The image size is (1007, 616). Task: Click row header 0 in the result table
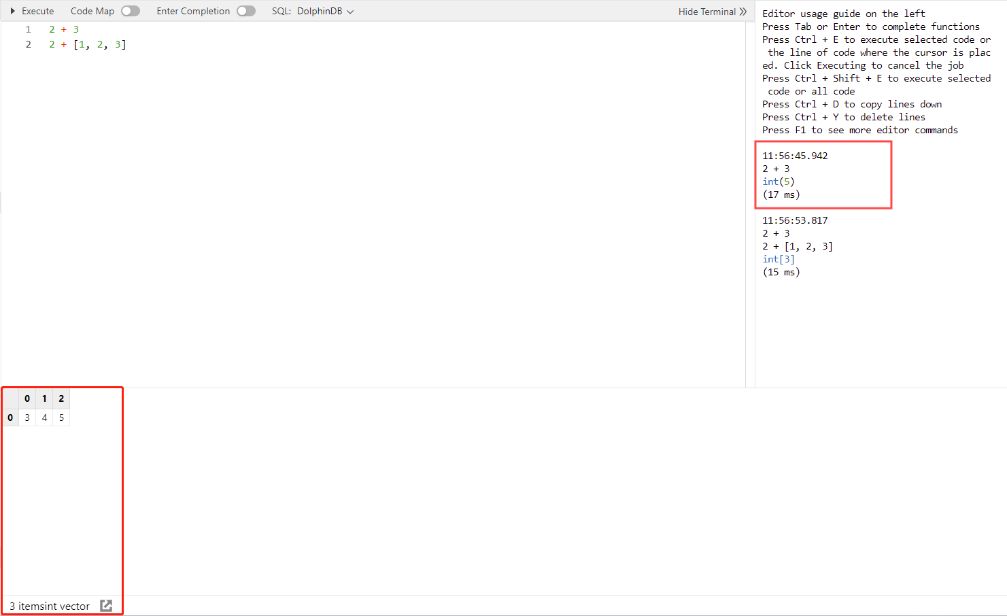pyautogui.click(x=10, y=417)
